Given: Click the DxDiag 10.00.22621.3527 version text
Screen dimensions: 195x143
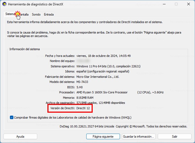Looking at the screenshot, I should pyautogui.click(x=87, y=126).
